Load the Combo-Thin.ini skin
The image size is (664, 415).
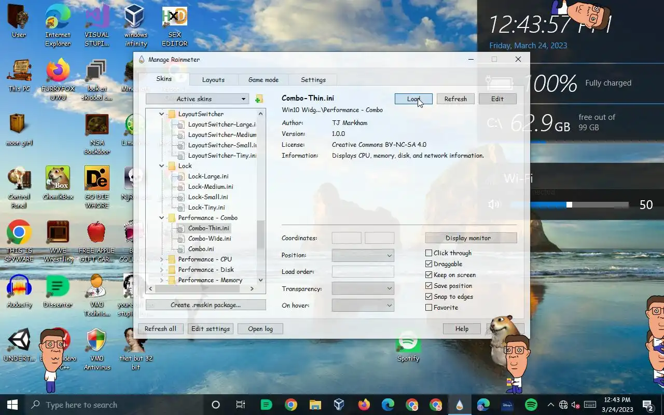click(413, 99)
